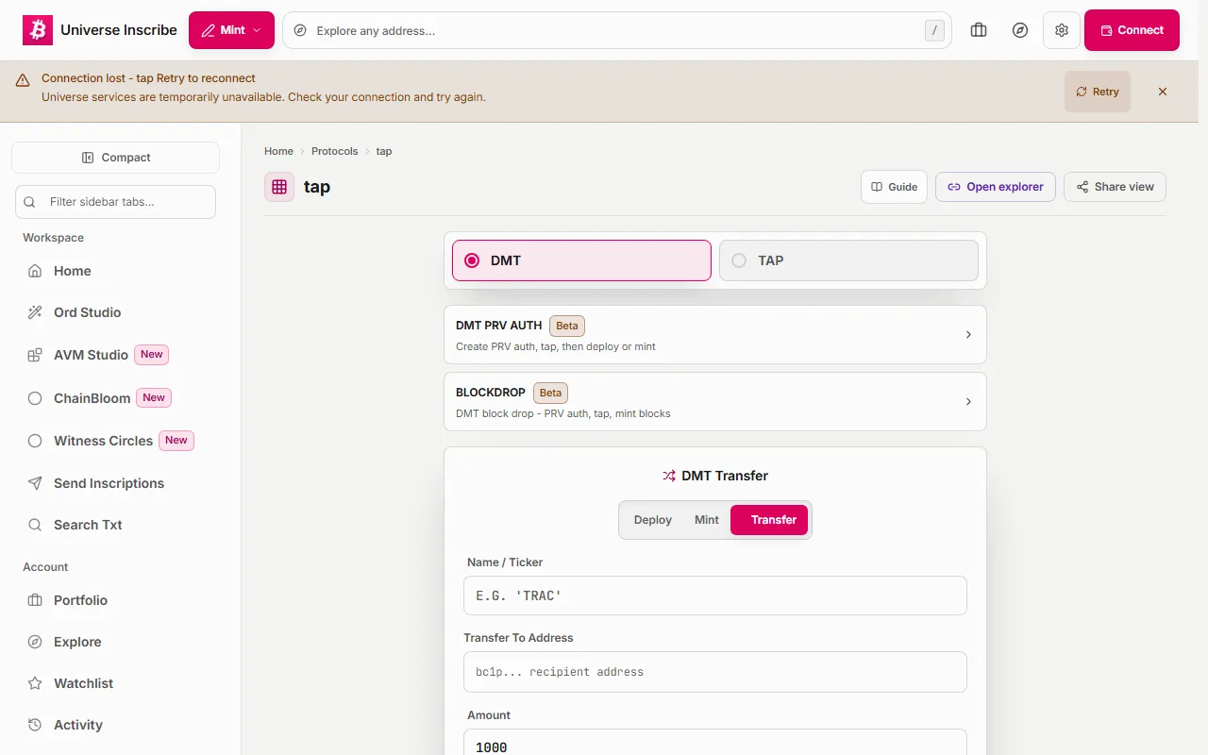Expand the DMT PRV AUTH row chevron

point(968,335)
